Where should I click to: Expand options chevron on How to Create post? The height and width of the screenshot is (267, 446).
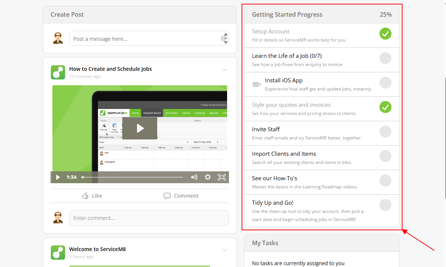(x=224, y=70)
